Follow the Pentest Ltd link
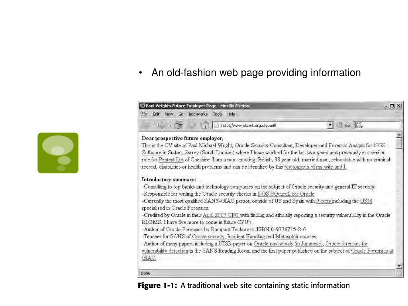408x306 pixels. (171, 159)
